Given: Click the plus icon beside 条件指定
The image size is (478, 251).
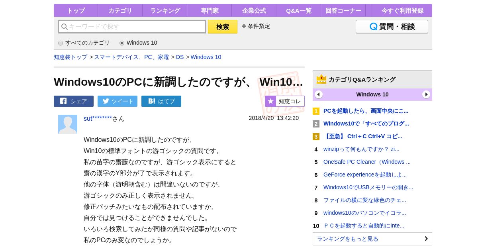Looking at the screenshot, I should click(x=244, y=26).
